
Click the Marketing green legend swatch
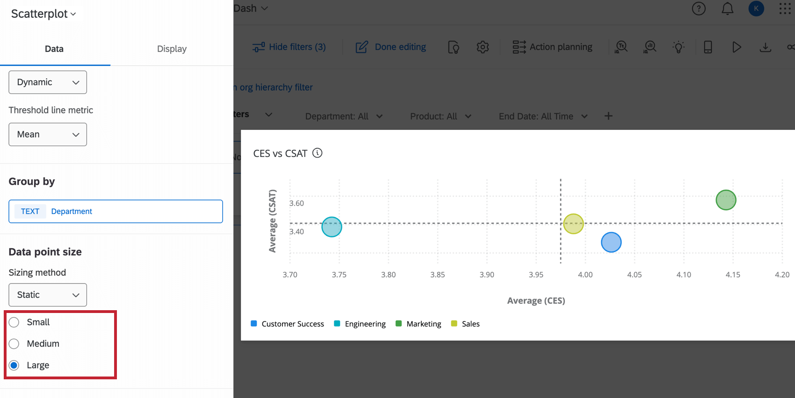398,323
